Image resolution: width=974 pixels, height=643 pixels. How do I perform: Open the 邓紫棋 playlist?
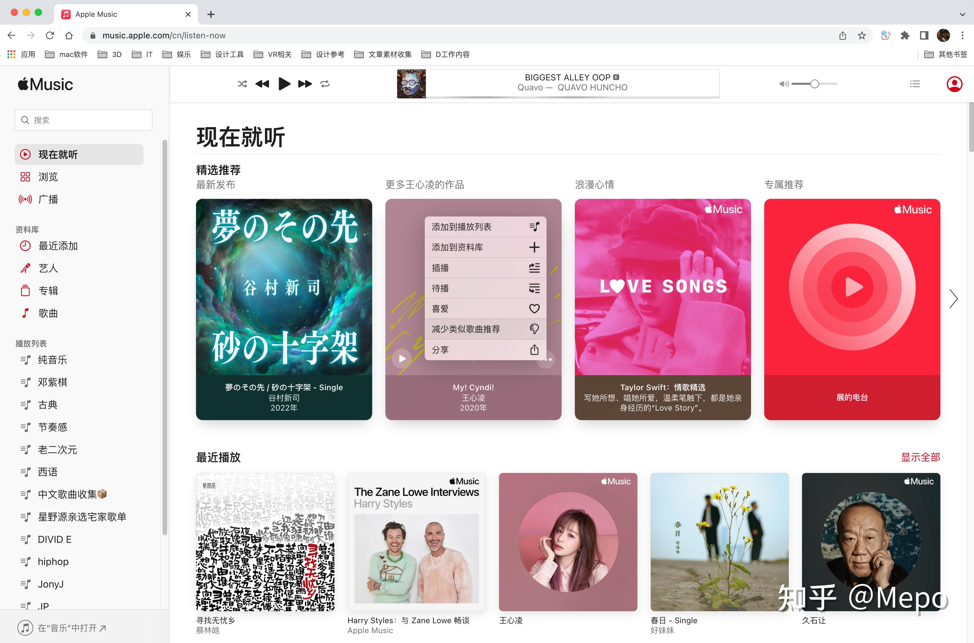click(79, 382)
